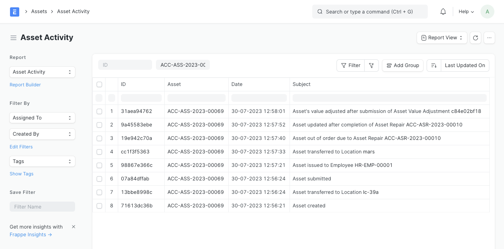Click subject 'Asset created'
Viewport: 504px width, 249px height.
coord(309,206)
